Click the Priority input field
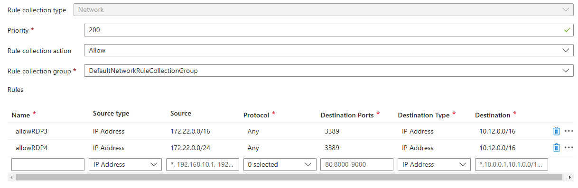Screen dimensions: 578x188 coord(328,30)
